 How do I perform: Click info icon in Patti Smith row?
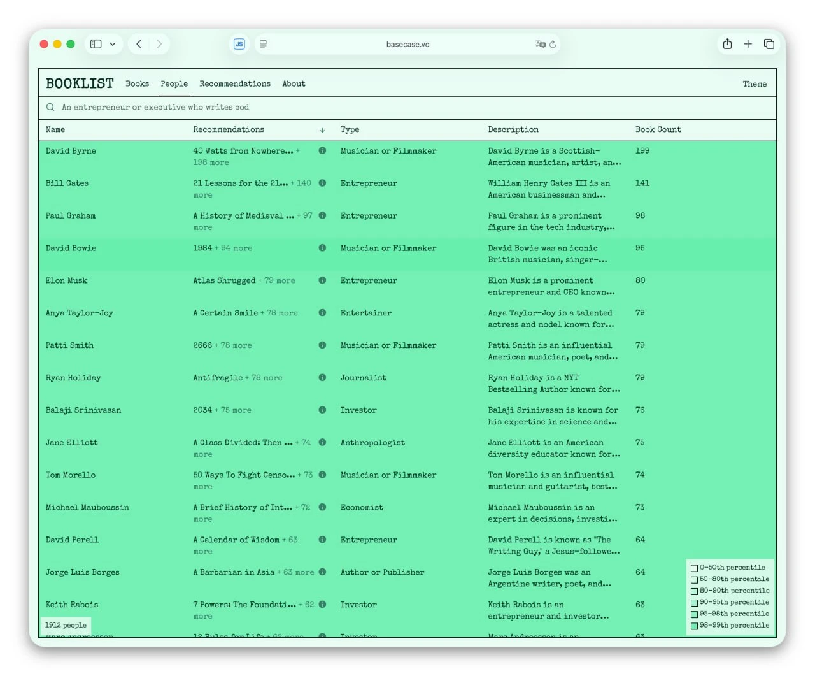pyautogui.click(x=322, y=345)
